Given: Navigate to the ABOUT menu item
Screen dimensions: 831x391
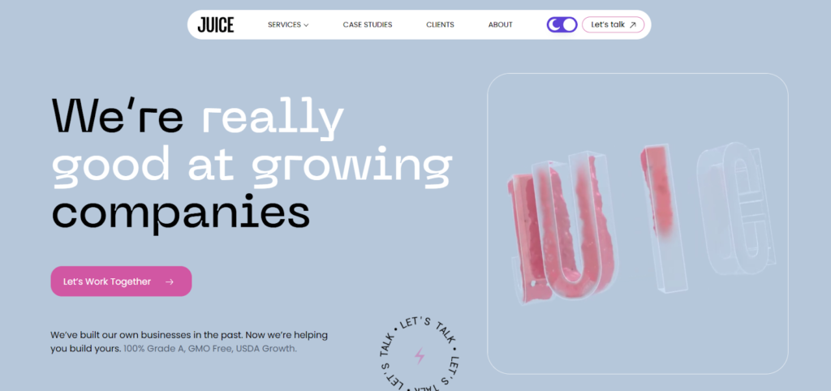Looking at the screenshot, I should 500,24.
